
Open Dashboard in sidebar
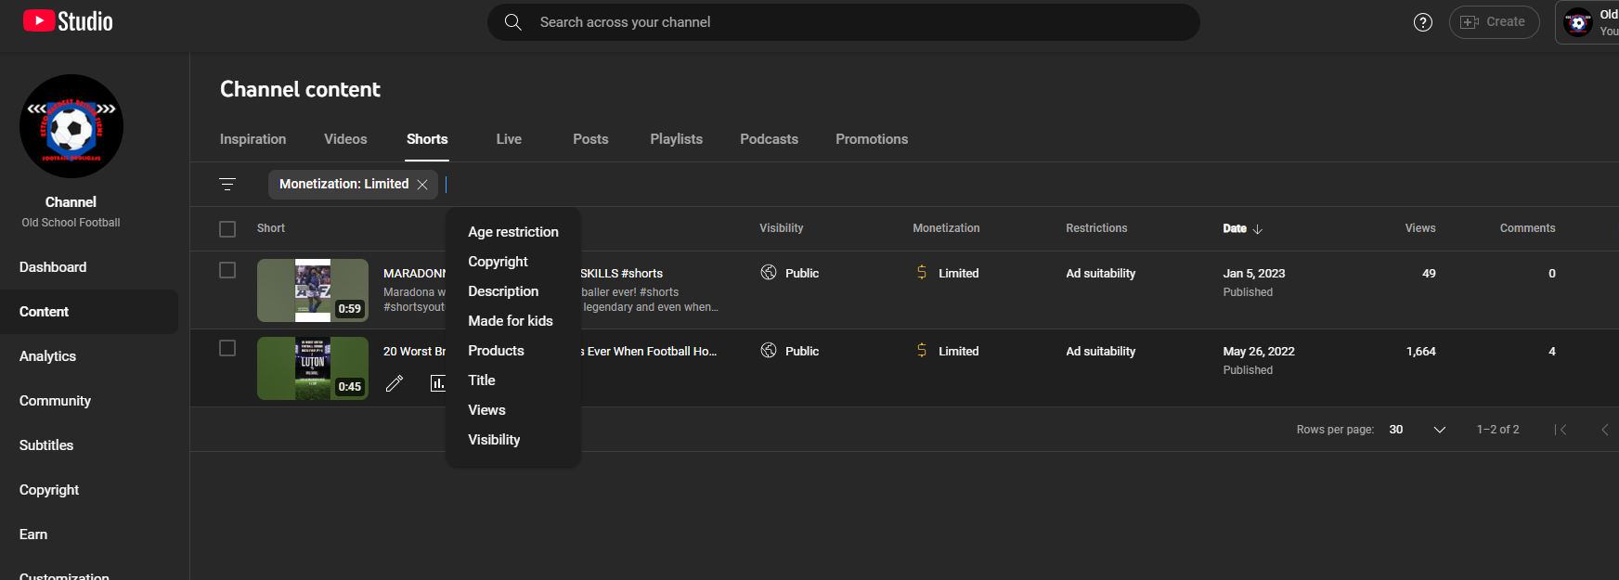89,267
